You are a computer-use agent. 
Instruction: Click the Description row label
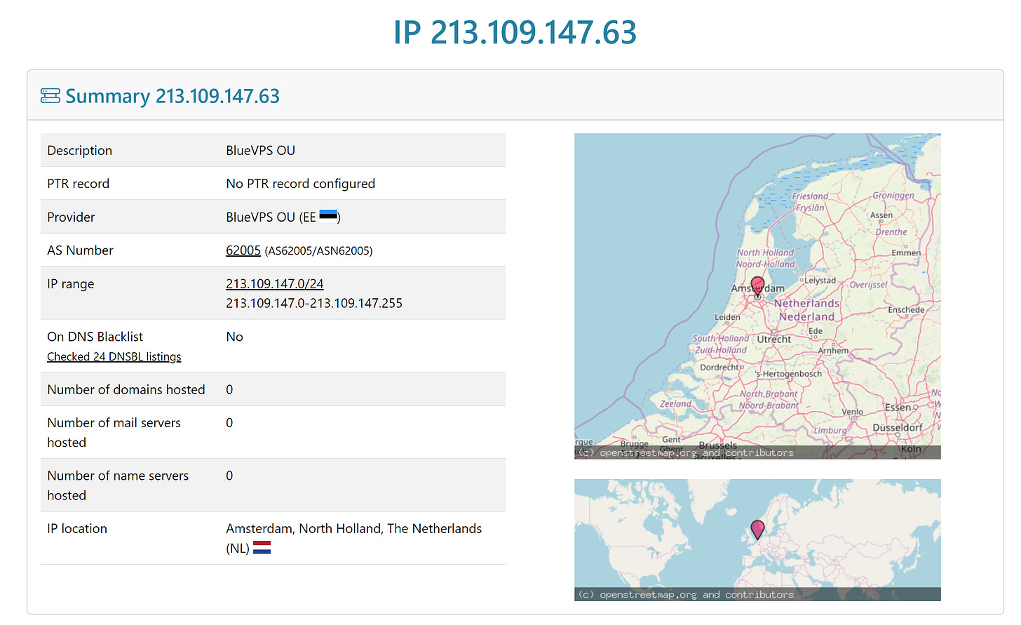click(80, 151)
